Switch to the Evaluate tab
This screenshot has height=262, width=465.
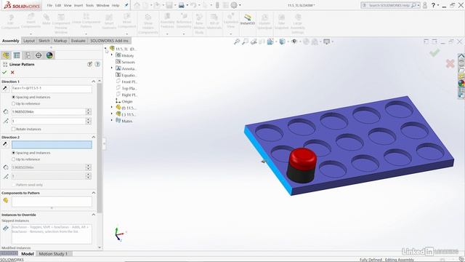[78, 41]
